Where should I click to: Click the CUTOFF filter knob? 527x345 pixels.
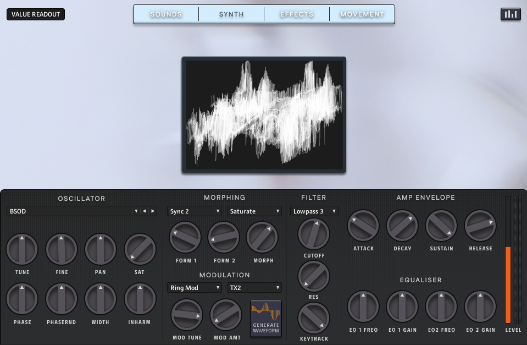pos(314,234)
